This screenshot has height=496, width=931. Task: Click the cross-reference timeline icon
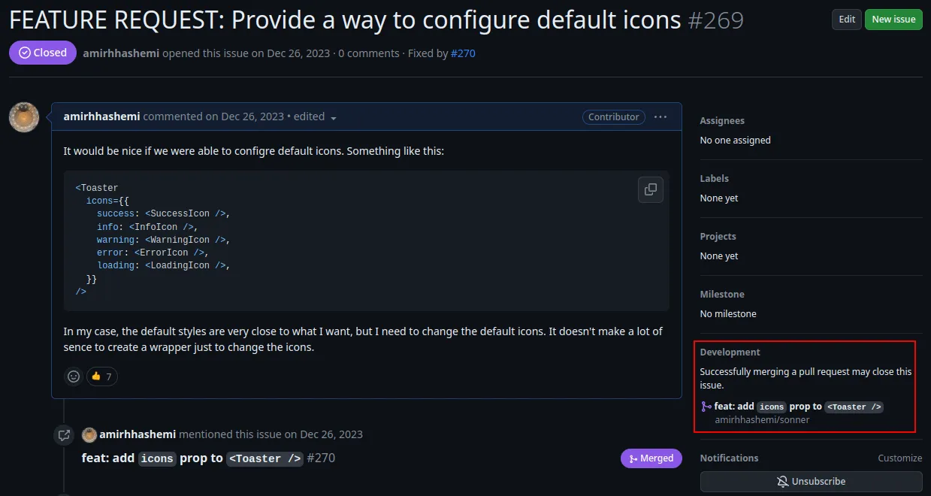pos(64,434)
